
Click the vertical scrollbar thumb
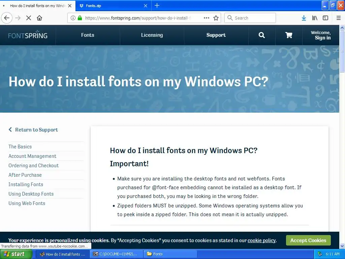342,51
